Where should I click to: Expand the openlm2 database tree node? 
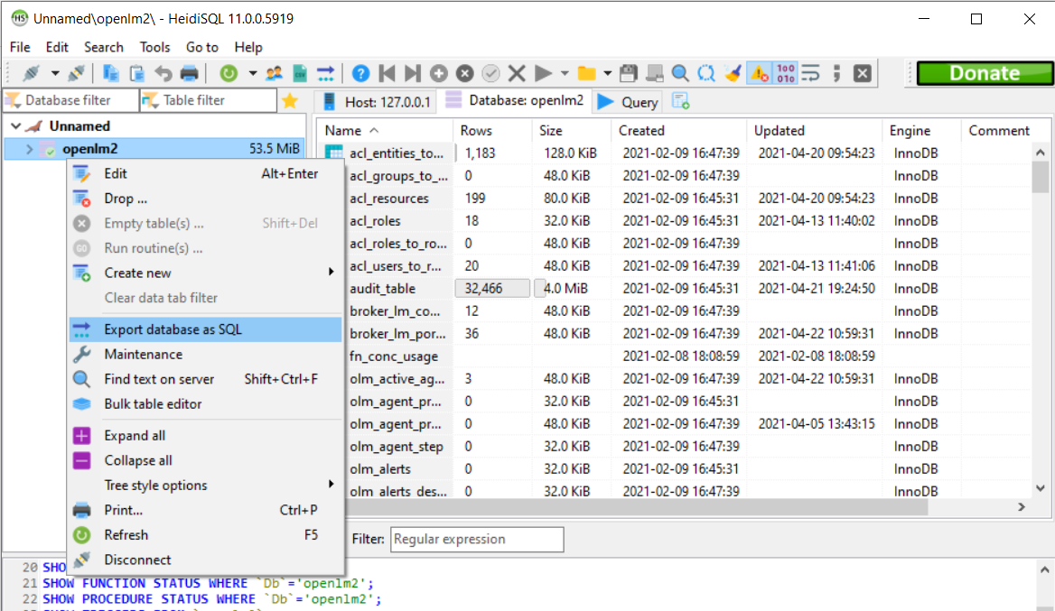click(x=29, y=149)
